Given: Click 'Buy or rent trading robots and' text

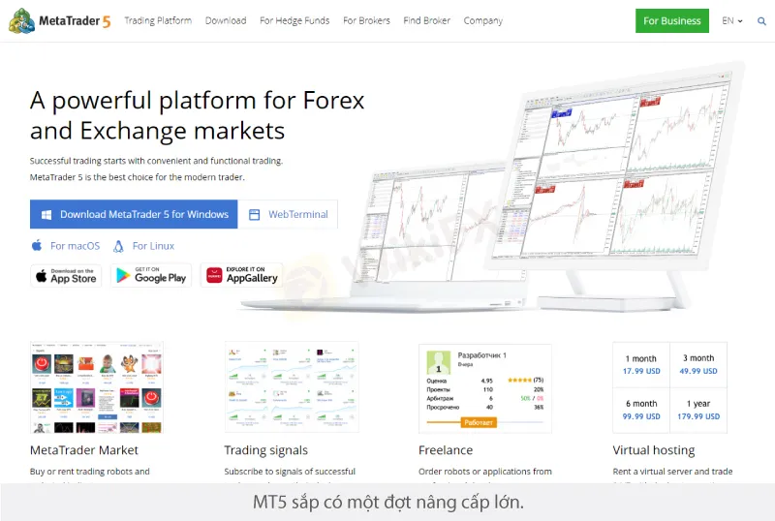Looking at the screenshot, I should [x=90, y=472].
